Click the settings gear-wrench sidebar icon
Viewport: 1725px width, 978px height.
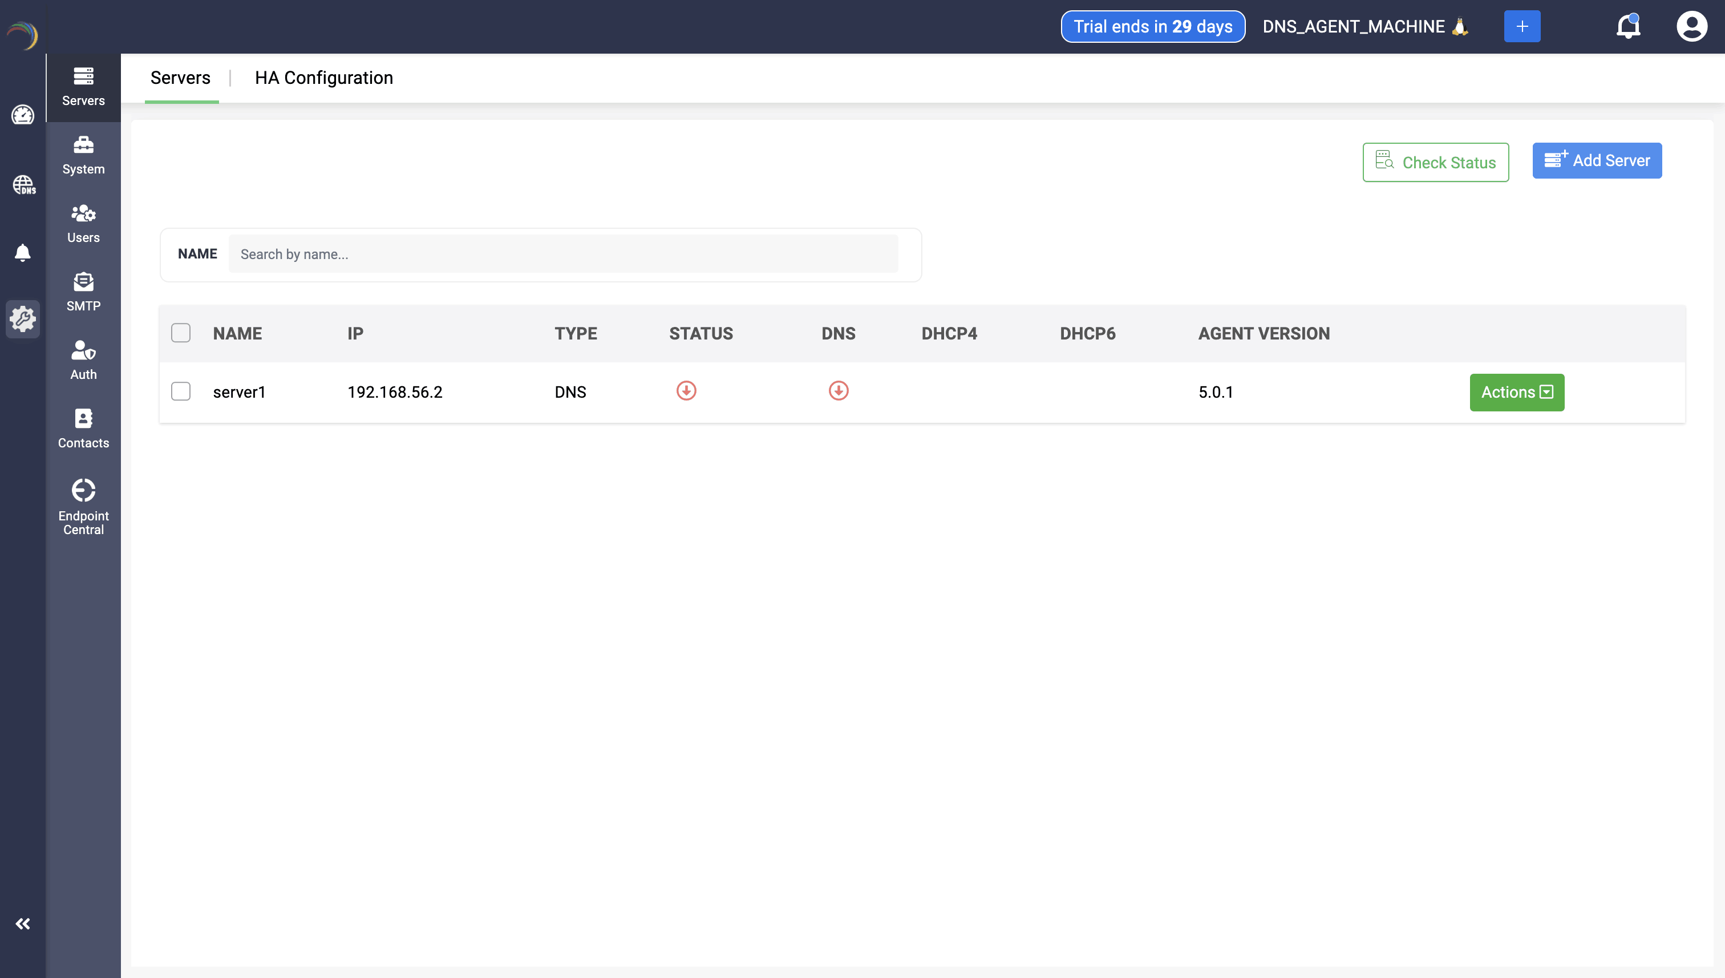[x=23, y=319]
